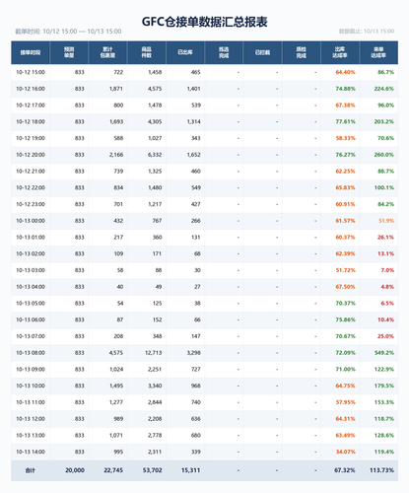Viewport: 409px width, 493px height.
Task: Click the value 2,251 in the 10-13 09:00 row
Action: tap(155, 370)
